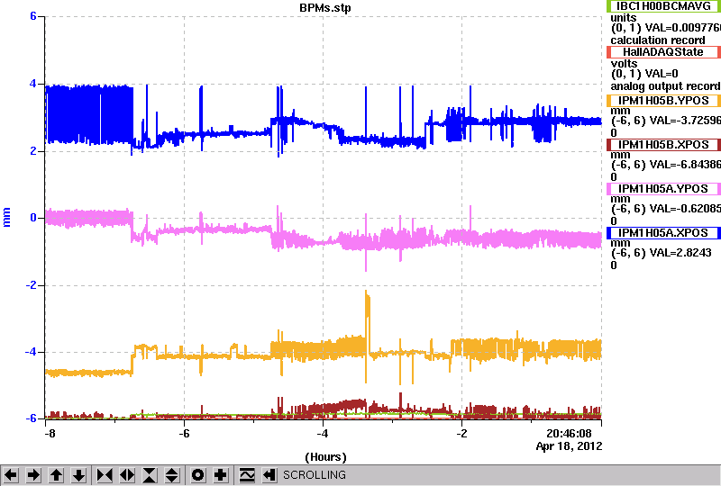
Task: Click the x-axis tick label -4
Action: point(323,434)
